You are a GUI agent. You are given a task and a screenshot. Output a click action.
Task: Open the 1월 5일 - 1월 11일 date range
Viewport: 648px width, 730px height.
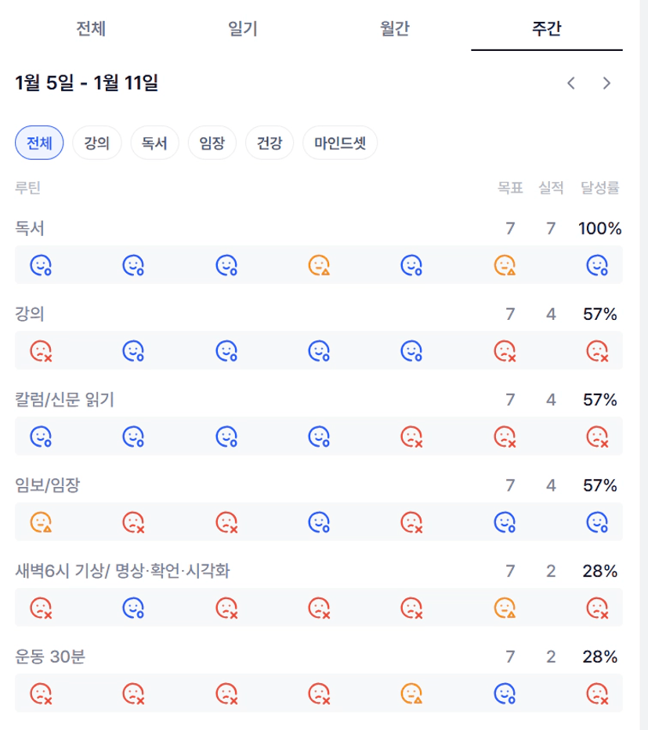pyautogui.click(x=87, y=82)
